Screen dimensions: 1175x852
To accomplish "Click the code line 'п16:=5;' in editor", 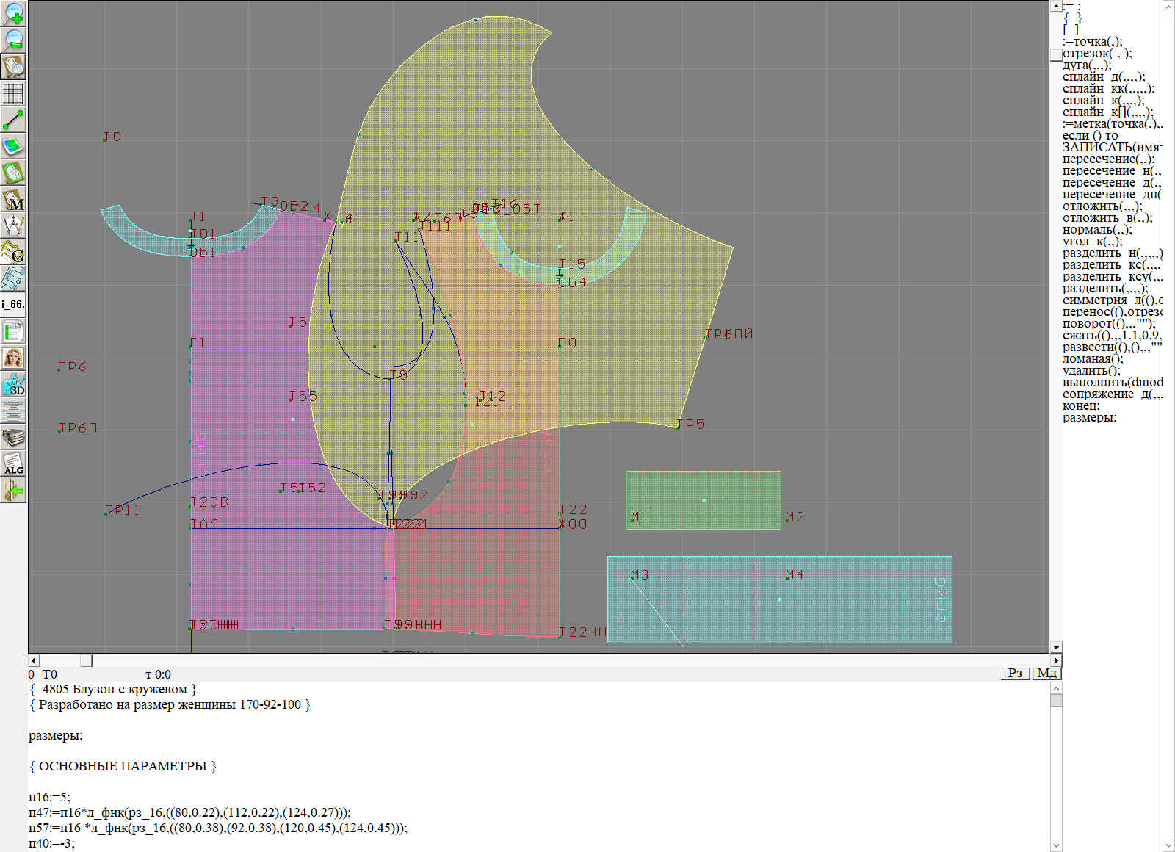I will coord(49,797).
